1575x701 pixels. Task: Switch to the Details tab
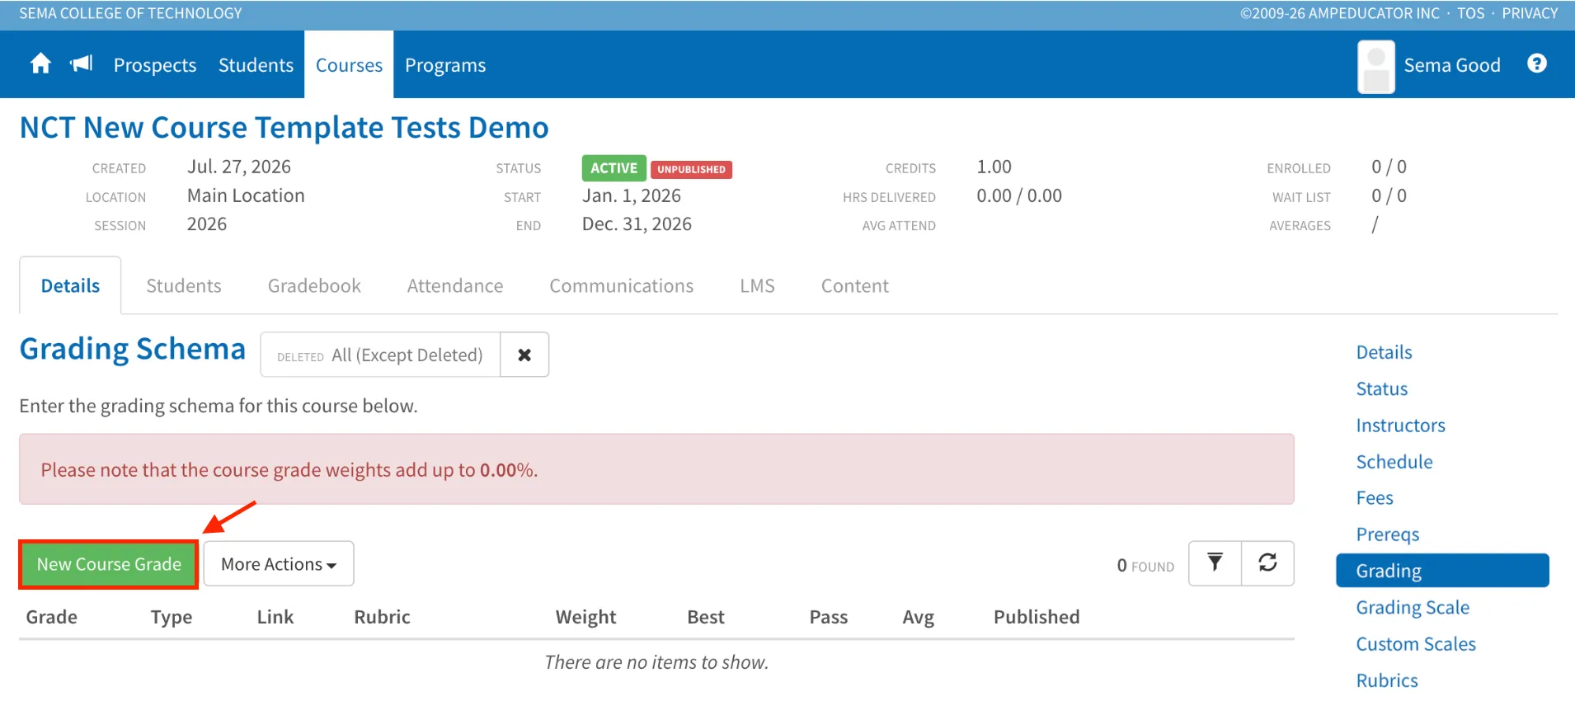[70, 285]
